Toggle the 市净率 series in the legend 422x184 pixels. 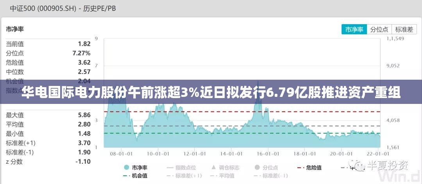(135, 168)
